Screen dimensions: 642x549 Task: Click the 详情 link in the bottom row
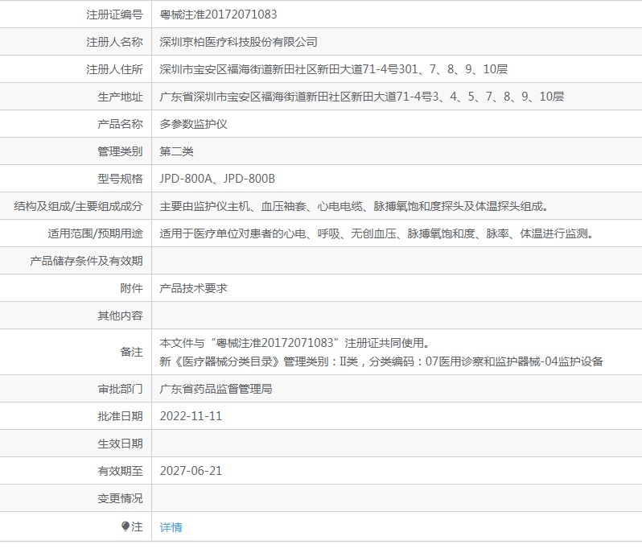pyautogui.click(x=171, y=527)
